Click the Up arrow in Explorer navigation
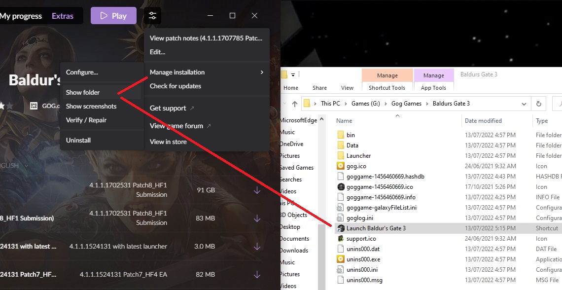The height and width of the screenshot is (290, 562). [x=295, y=104]
